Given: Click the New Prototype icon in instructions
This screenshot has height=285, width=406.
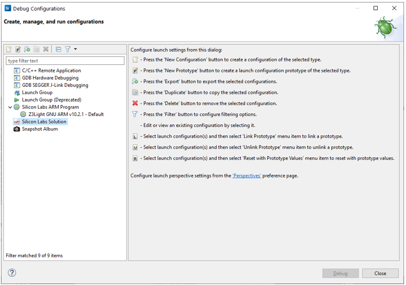Looking at the screenshot, I should point(135,71).
